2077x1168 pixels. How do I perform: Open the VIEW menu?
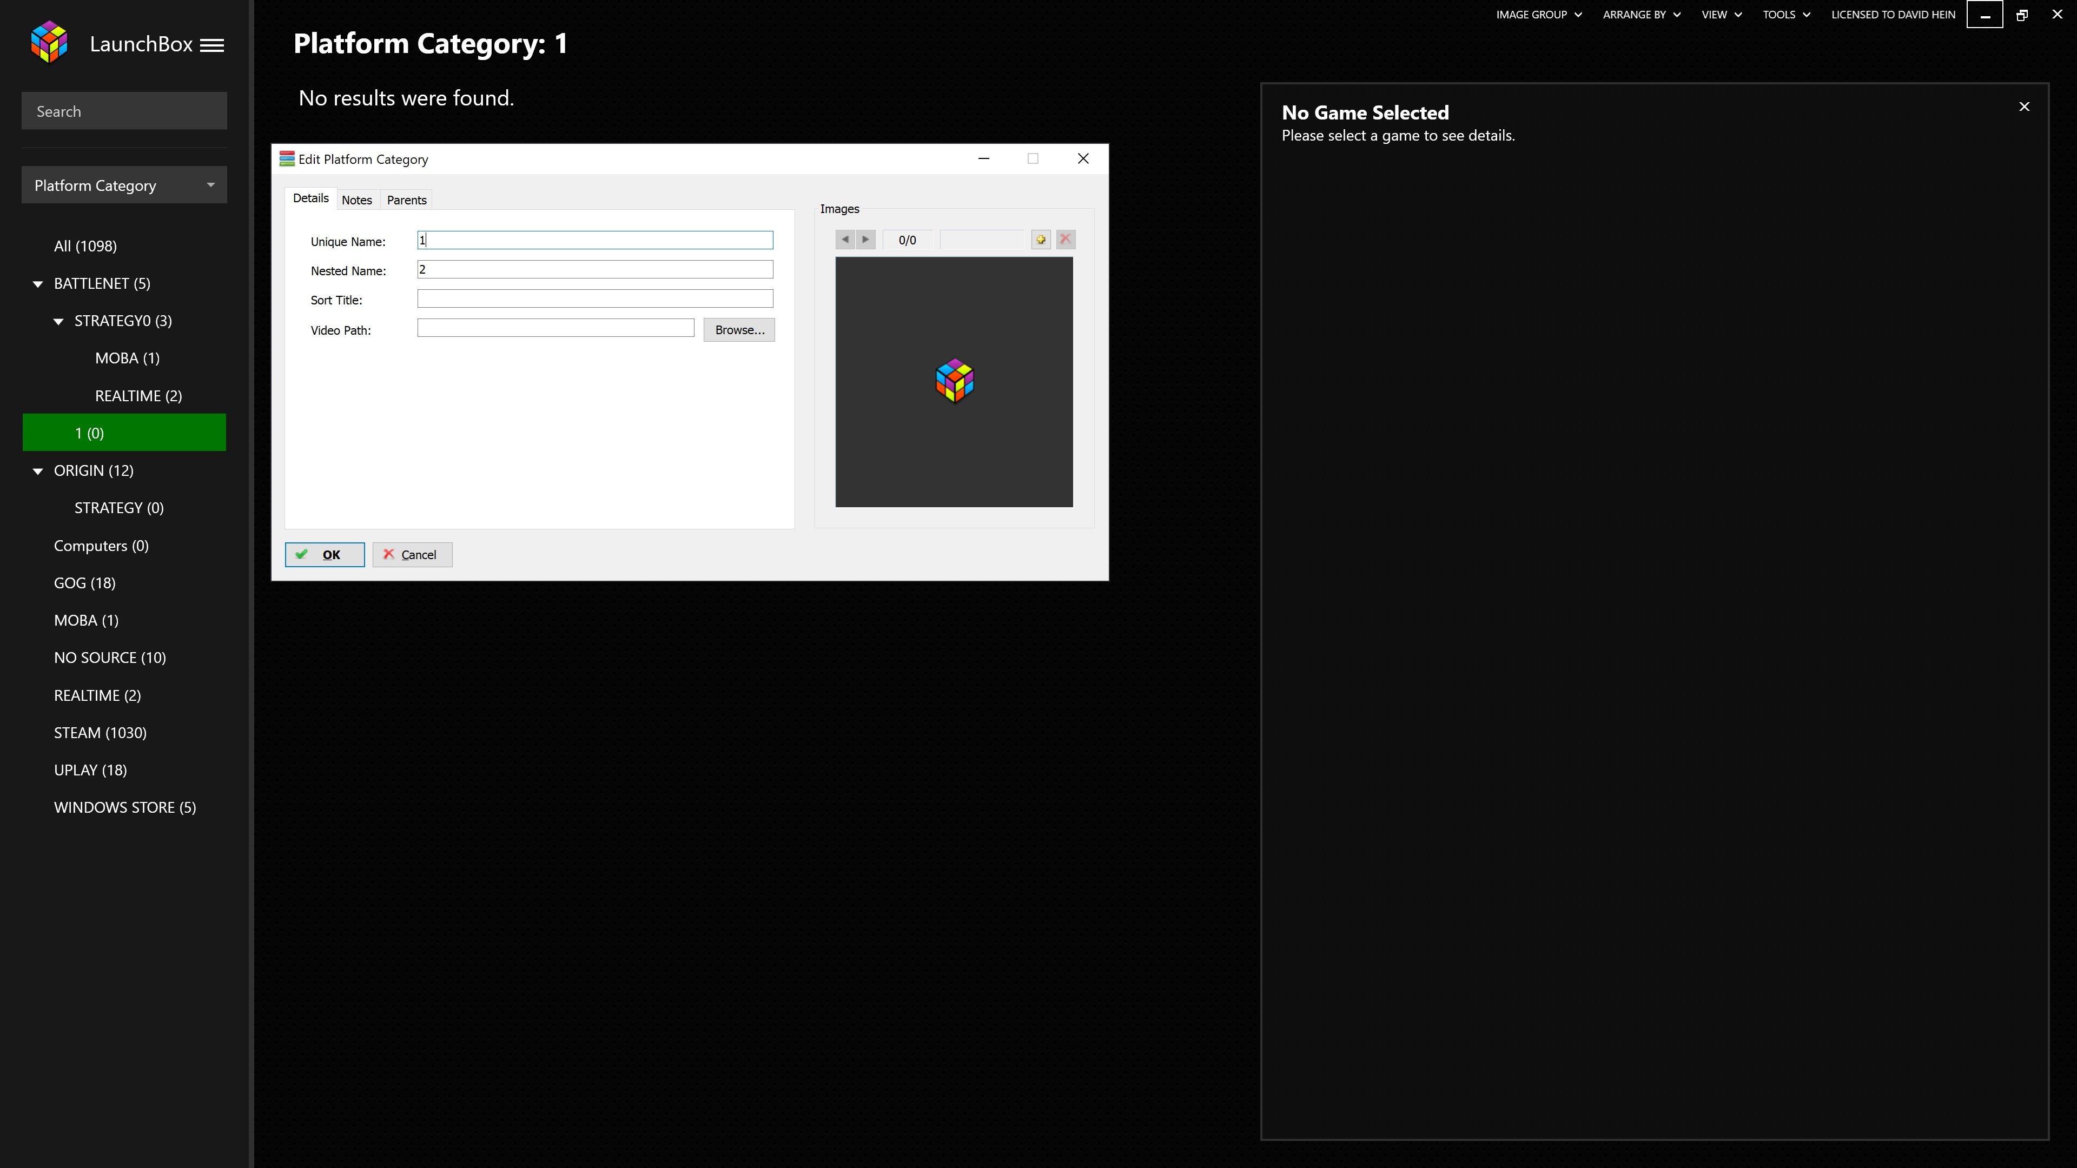point(1722,15)
